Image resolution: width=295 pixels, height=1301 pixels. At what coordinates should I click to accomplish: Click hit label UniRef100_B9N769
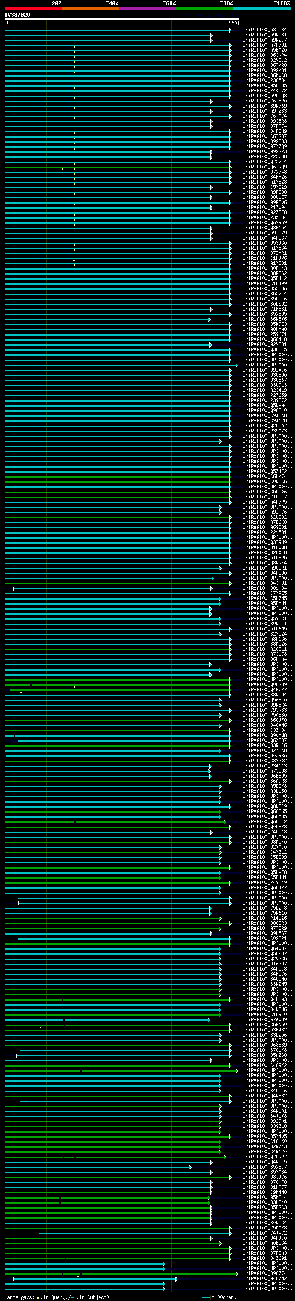pyautogui.click(x=265, y=106)
